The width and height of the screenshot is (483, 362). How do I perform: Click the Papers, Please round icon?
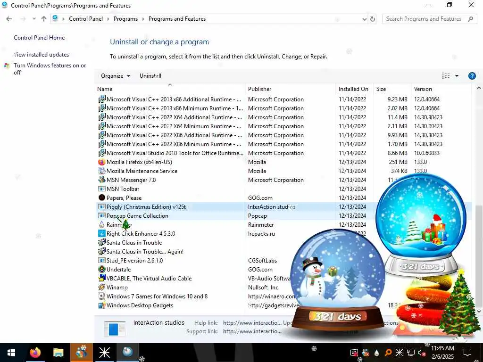pos(102,197)
